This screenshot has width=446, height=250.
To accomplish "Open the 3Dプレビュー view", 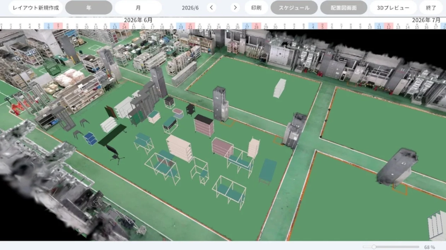I will coord(393,7).
